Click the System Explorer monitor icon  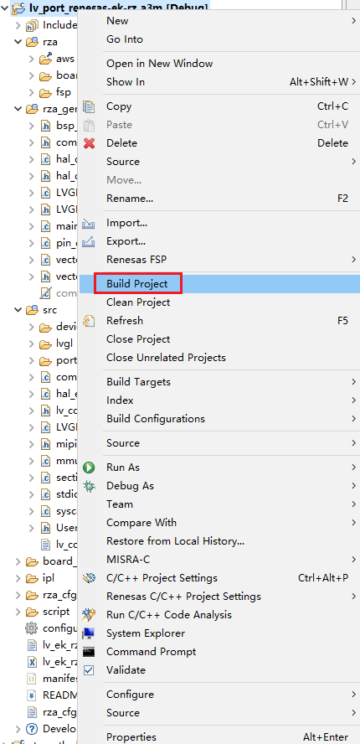(x=89, y=633)
